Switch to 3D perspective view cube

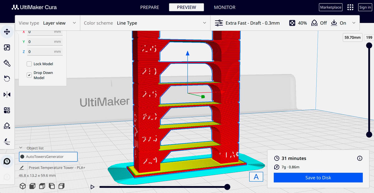point(23,186)
